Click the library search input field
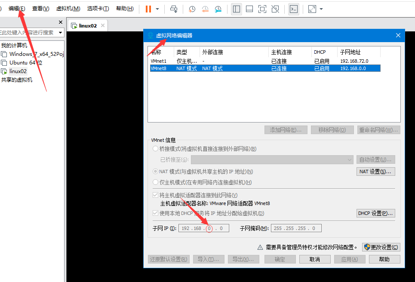The width and height of the screenshot is (415, 282). (28, 33)
